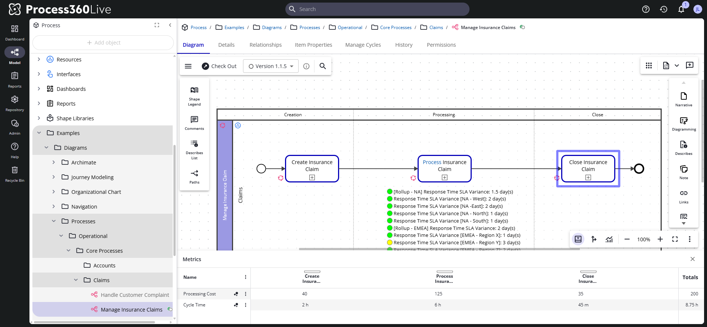Open the Version 1.1.5 dropdown
Image resolution: width=707 pixels, height=327 pixels.
pyautogui.click(x=271, y=66)
